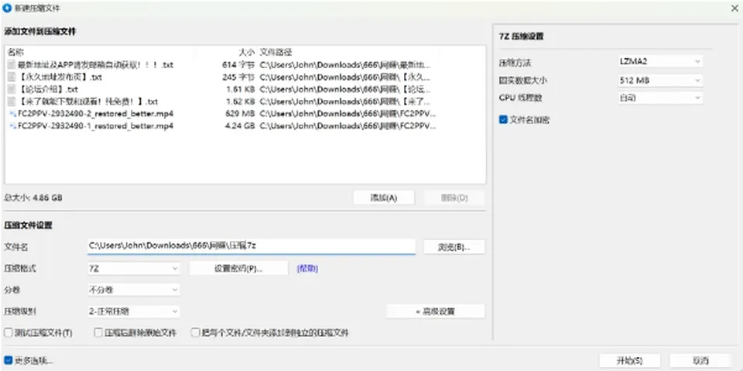Click the video icon of FC2PPV-2932490-1_restored_better.mp4
This screenshot has height=371, width=743.
13,126
